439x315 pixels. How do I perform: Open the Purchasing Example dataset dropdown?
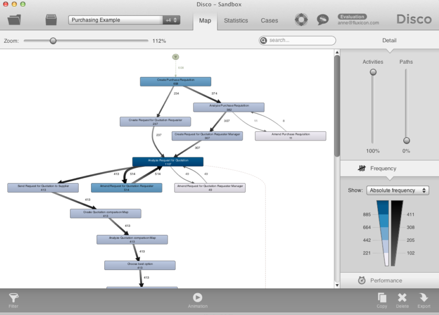point(124,20)
